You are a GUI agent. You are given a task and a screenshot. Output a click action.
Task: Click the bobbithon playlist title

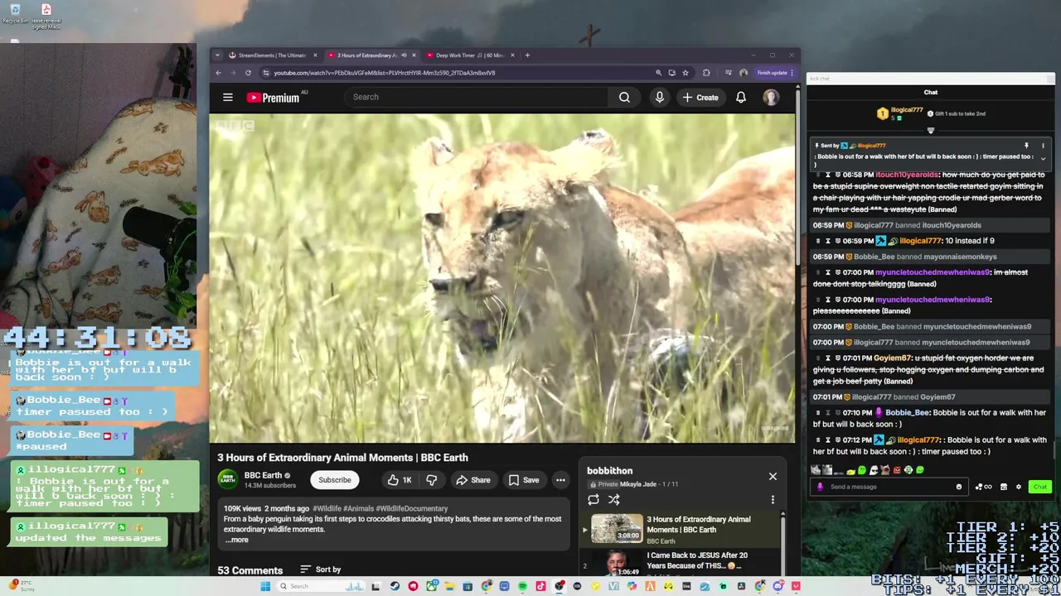pos(609,471)
